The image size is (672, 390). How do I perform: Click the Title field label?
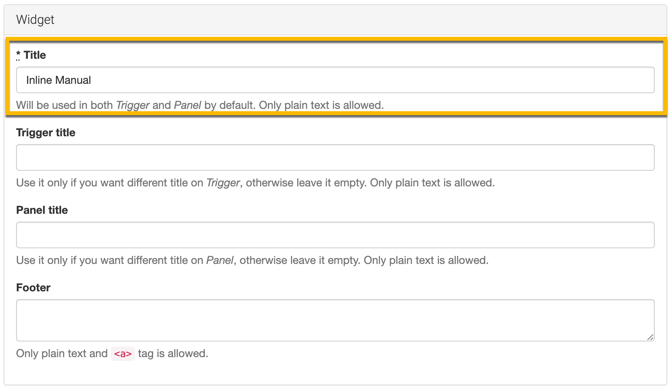pyautogui.click(x=35, y=55)
